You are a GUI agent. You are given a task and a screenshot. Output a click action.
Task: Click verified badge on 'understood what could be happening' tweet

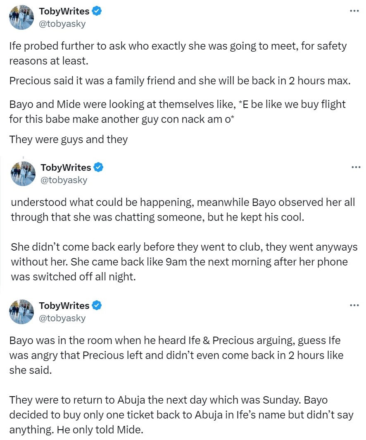[98, 167]
